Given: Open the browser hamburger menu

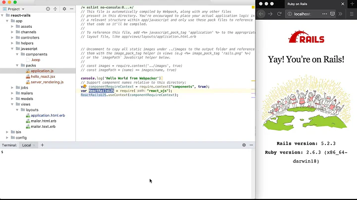Looking at the screenshot, I should click(352, 14).
